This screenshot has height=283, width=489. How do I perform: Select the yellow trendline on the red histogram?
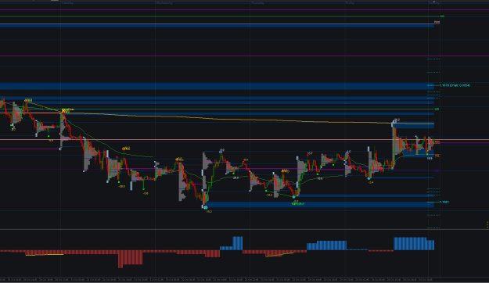click(x=45, y=255)
